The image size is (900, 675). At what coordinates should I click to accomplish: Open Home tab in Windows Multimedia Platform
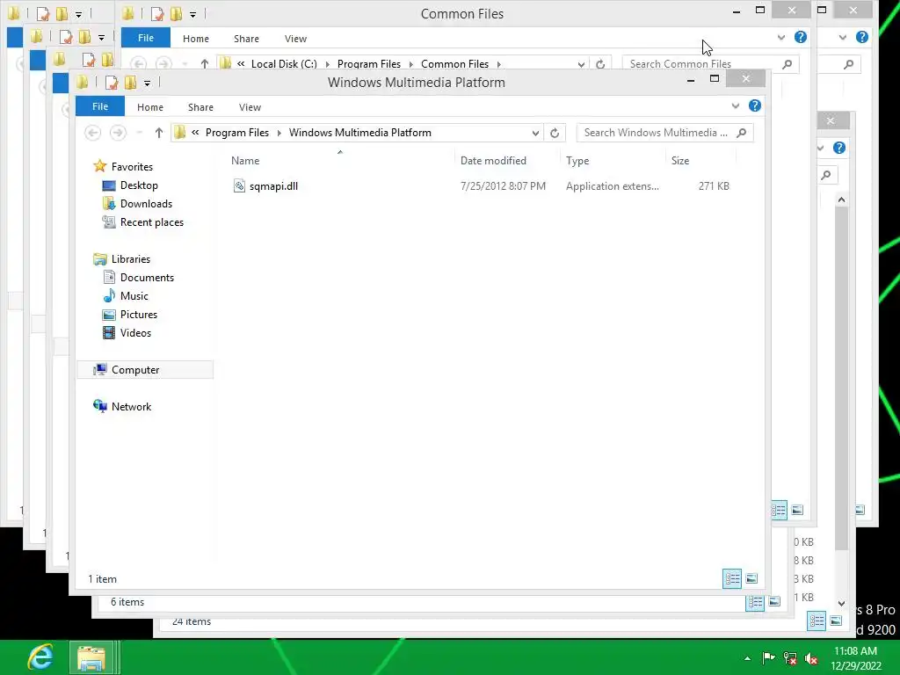tap(149, 106)
